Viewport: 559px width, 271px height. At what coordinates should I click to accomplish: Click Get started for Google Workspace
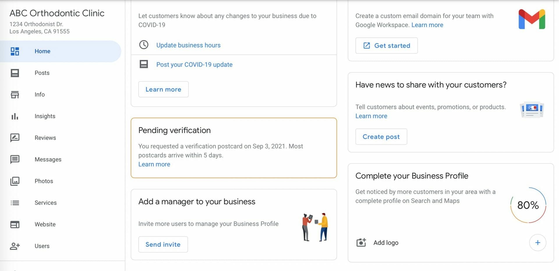pos(386,46)
